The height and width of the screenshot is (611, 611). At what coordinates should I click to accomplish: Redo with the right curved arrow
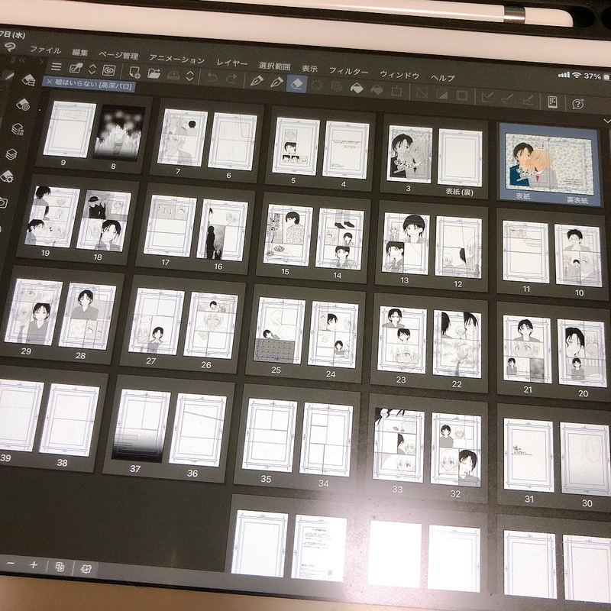[x=231, y=79]
